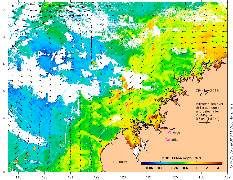The height and width of the screenshot is (180, 233).
Task: Click the colorbar tick label 2
Action: coord(207,168)
